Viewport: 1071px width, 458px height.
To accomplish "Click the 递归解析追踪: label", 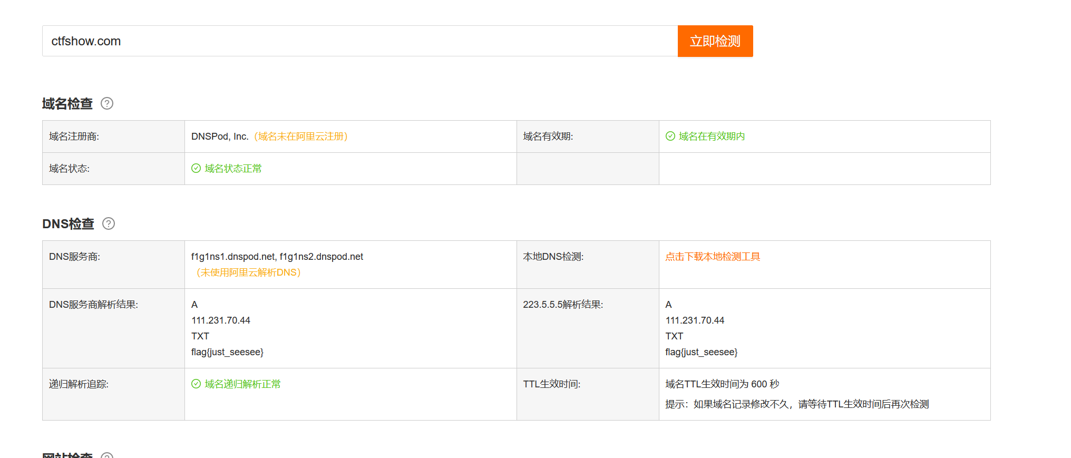I will [x=79, y=384].
